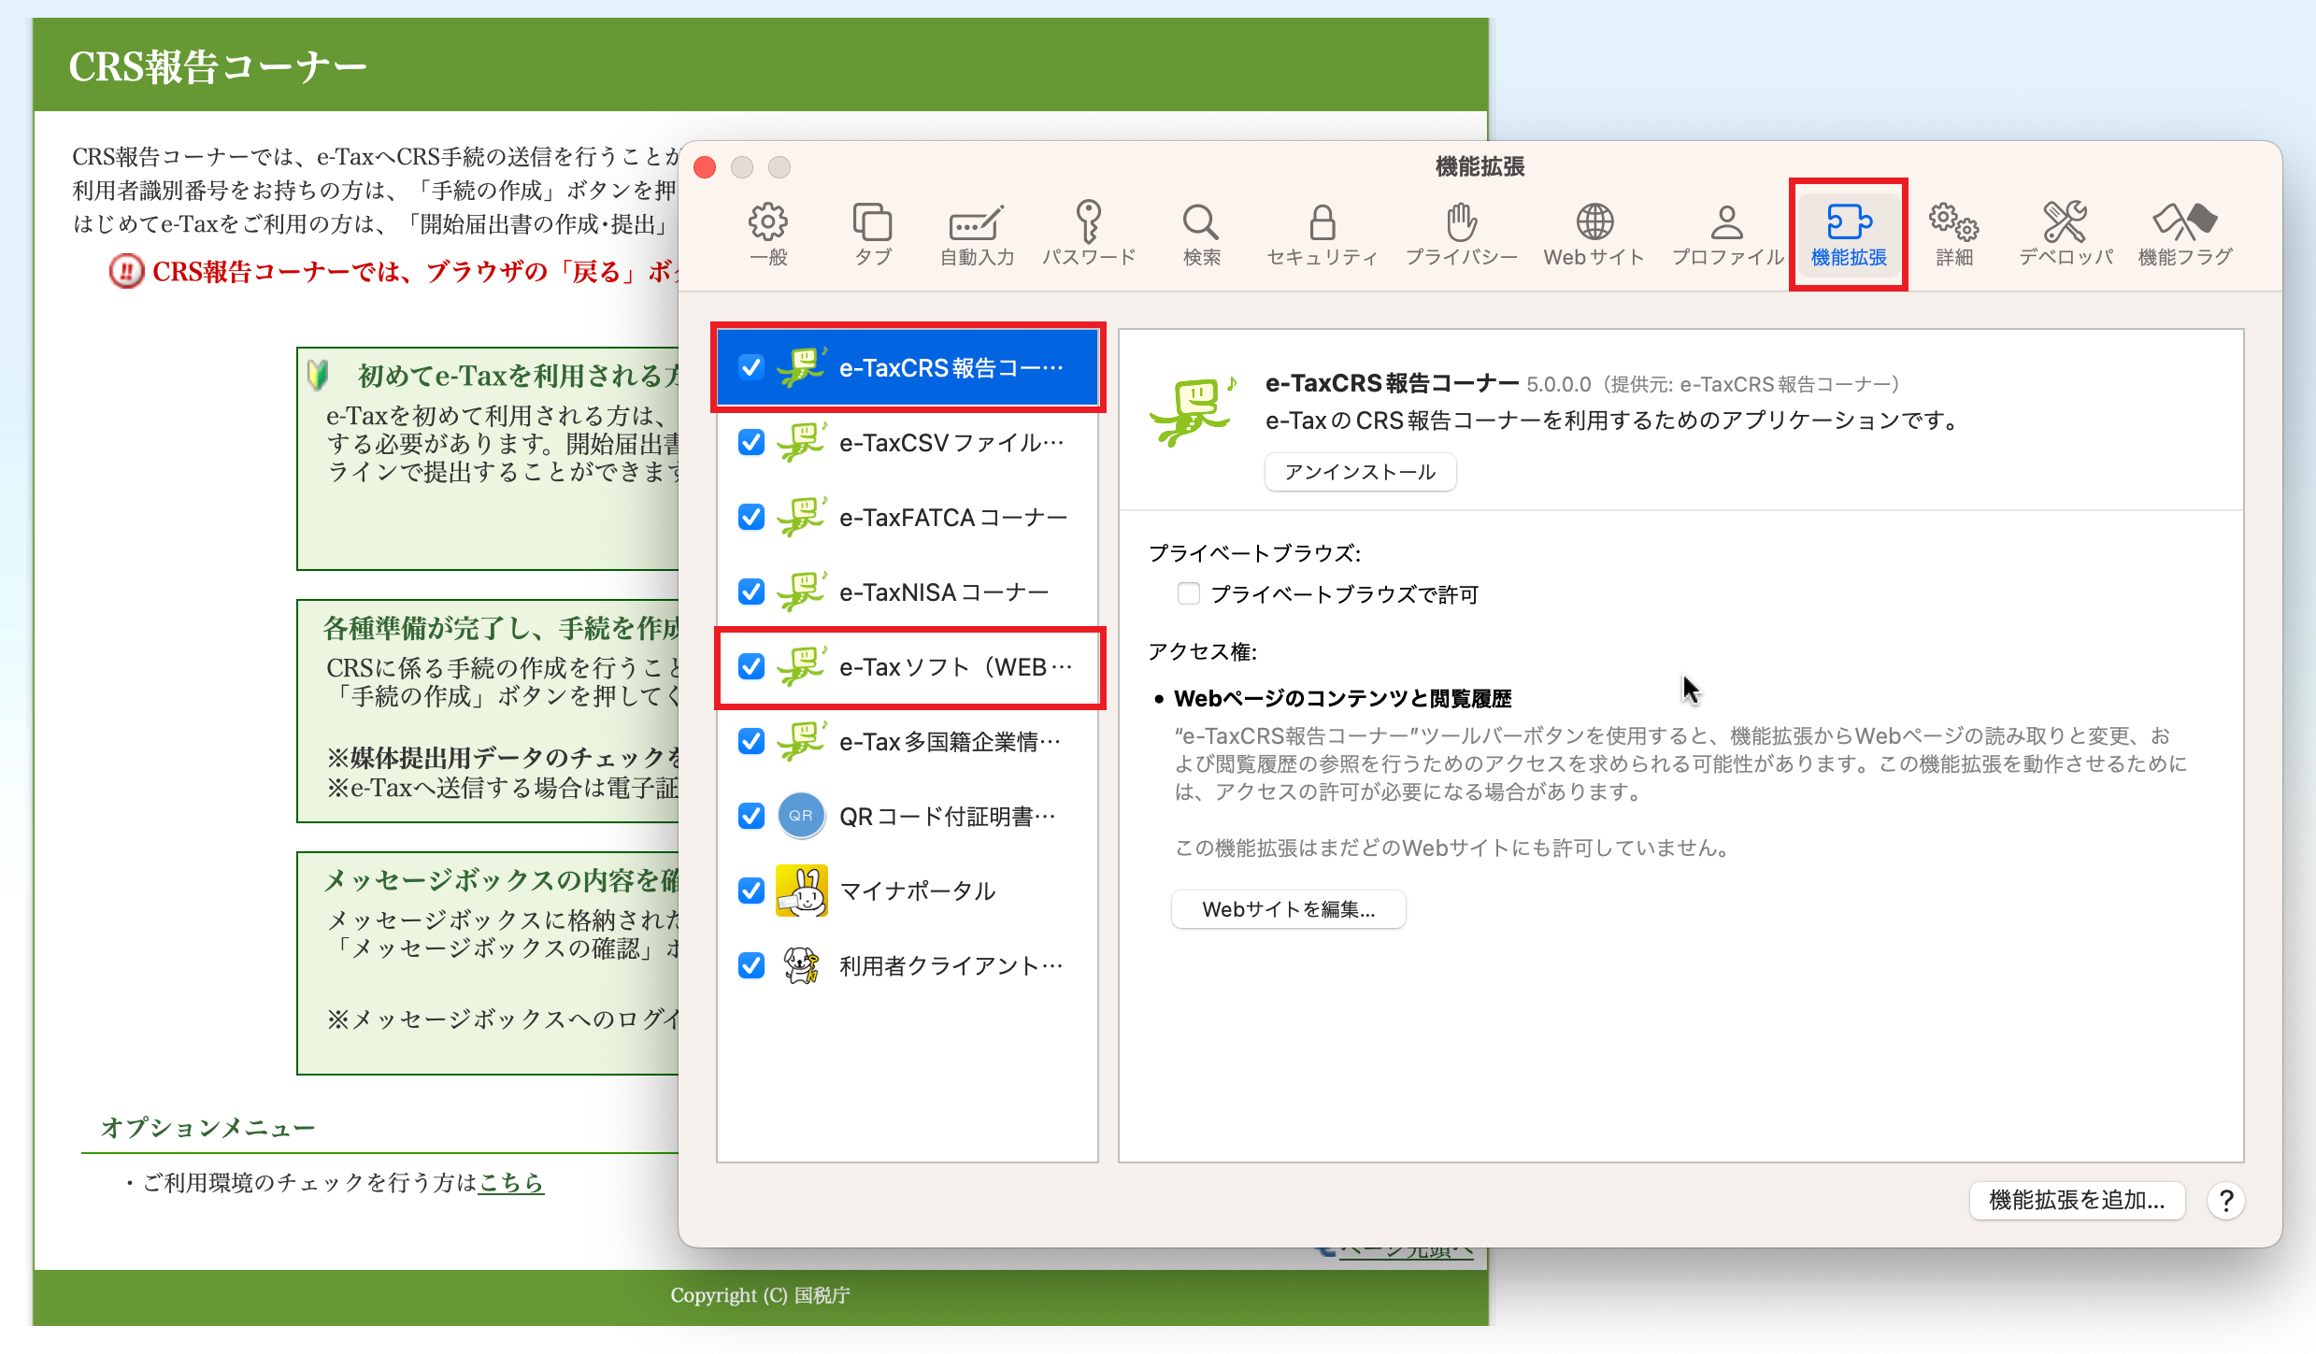The height and width of the screenshot is (1354, 2316).
Task: Open the こちら link in option menu
Action: [x=510, y=1183]
